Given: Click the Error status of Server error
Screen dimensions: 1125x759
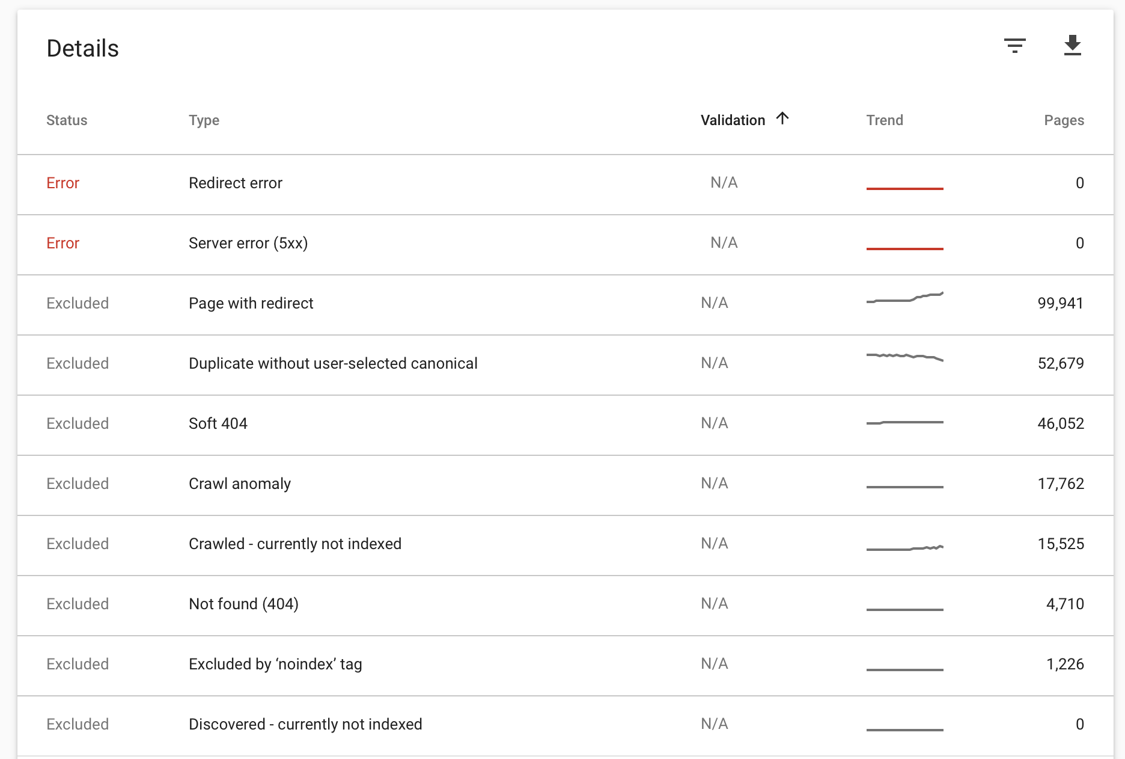Looking at the screenshot, I should point(62,243).
